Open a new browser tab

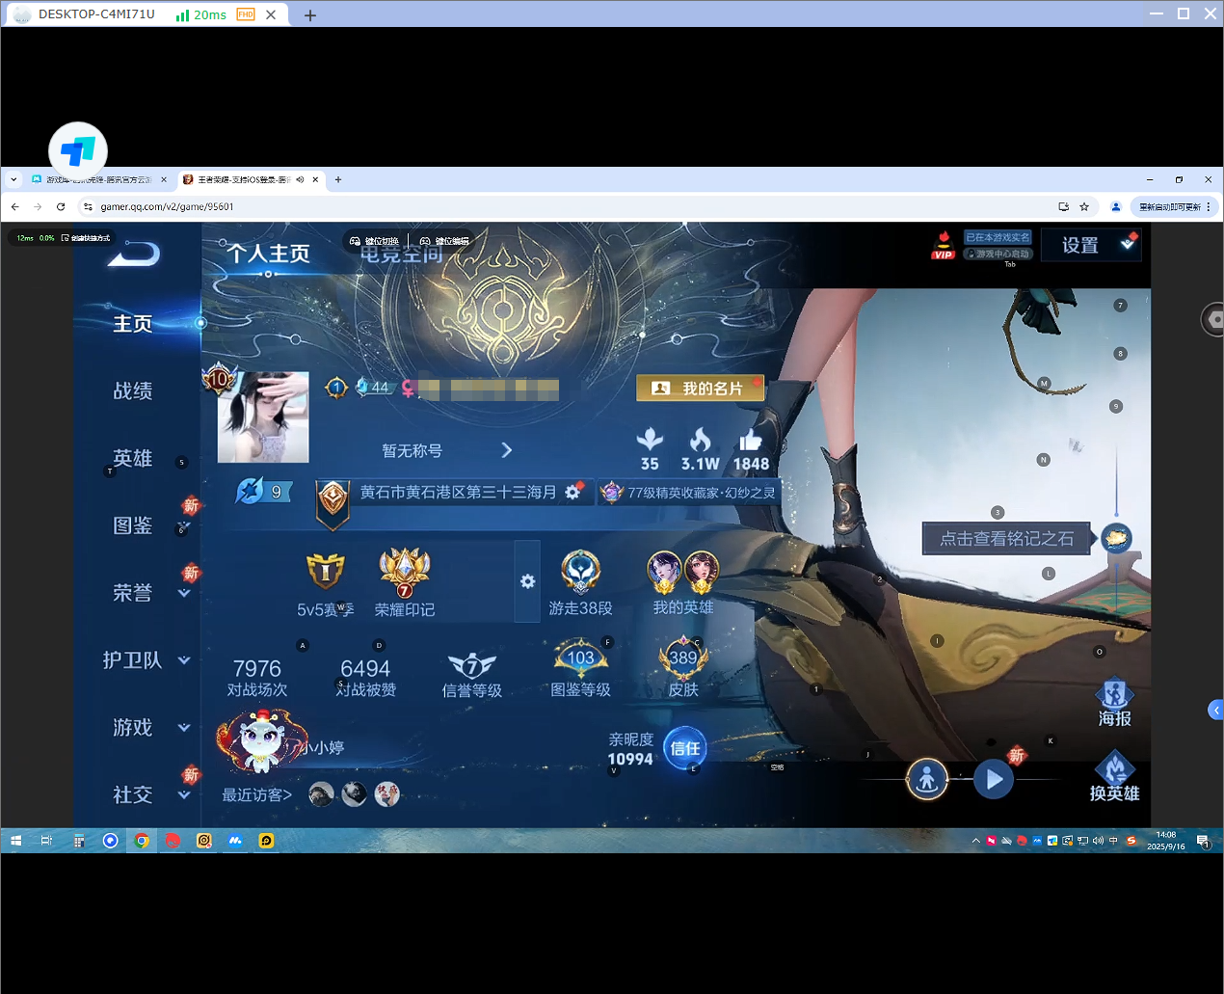click(338, 179)
